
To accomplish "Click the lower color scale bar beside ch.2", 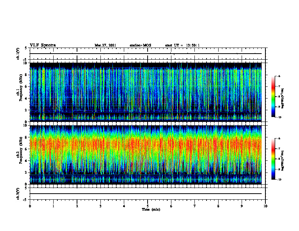I will (x=273, y=159).
